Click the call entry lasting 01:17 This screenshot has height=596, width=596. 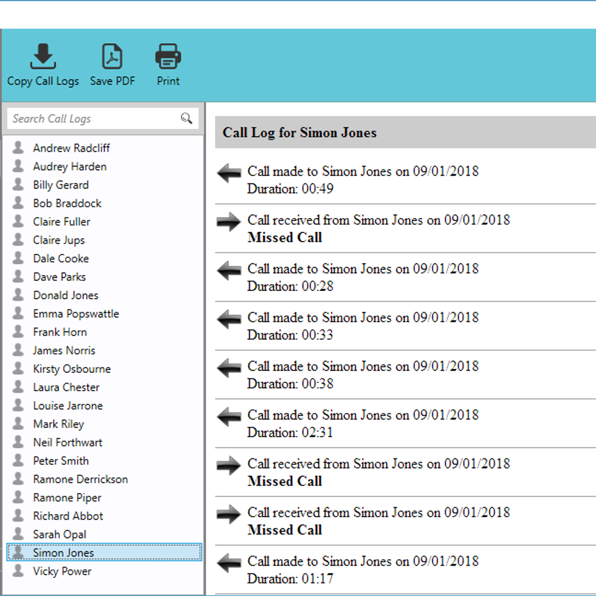tap(363, 570)
